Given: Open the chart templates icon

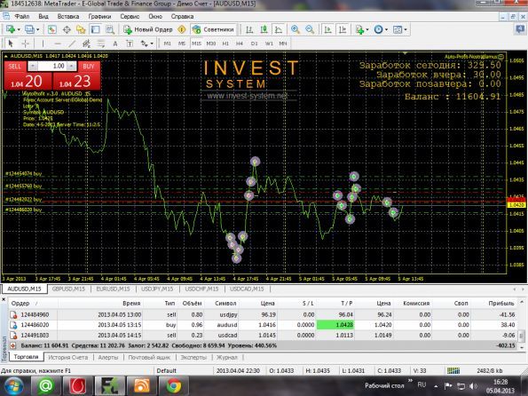Looking at the screenshot, I should tap(398, 29).
